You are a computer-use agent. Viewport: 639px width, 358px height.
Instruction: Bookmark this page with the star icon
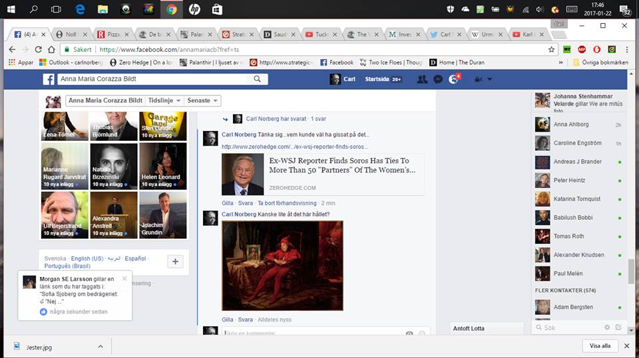tap(551, 49)
